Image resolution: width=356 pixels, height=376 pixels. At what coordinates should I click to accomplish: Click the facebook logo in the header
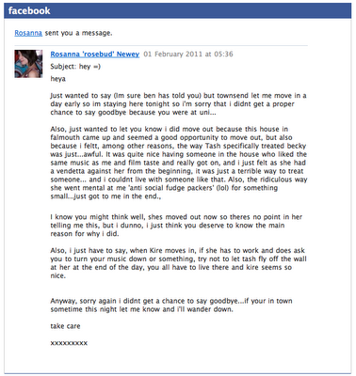pyautogui.click(x=29, y=10)
